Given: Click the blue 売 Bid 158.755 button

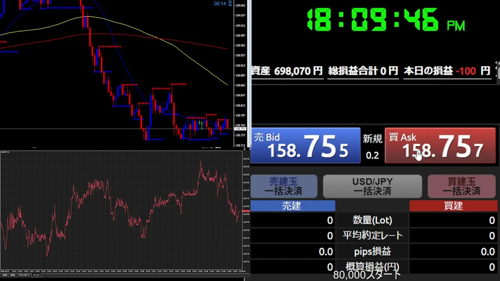Looking at the screenshot, I should tap(305, 146).
